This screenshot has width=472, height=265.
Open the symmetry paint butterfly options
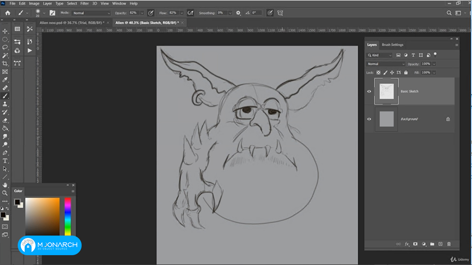click(280, 13)
